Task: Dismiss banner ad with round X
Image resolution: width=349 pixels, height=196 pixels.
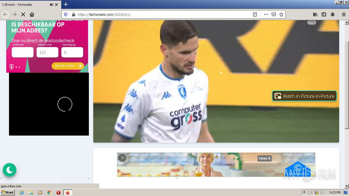Action: (122, 158)
